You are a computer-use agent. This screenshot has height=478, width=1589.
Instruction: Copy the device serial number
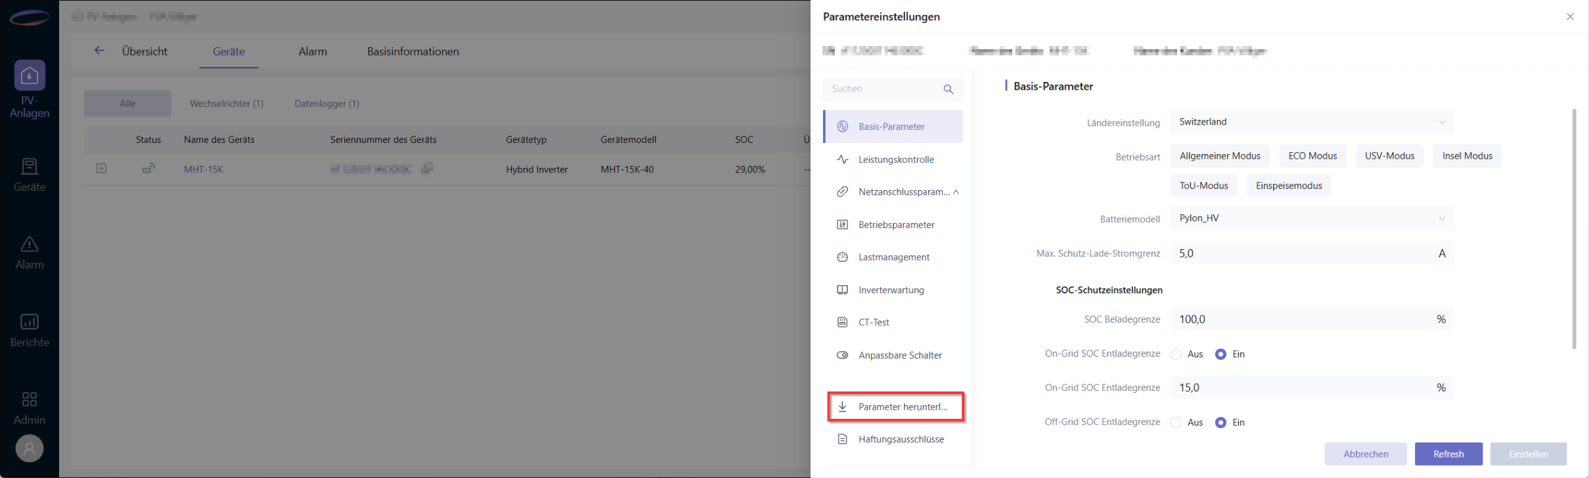click(x=427, y=169)
